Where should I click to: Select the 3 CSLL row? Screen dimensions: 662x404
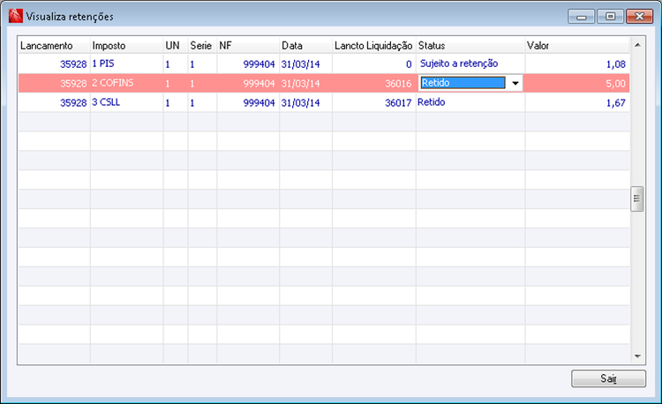click(x=324, y=102)
